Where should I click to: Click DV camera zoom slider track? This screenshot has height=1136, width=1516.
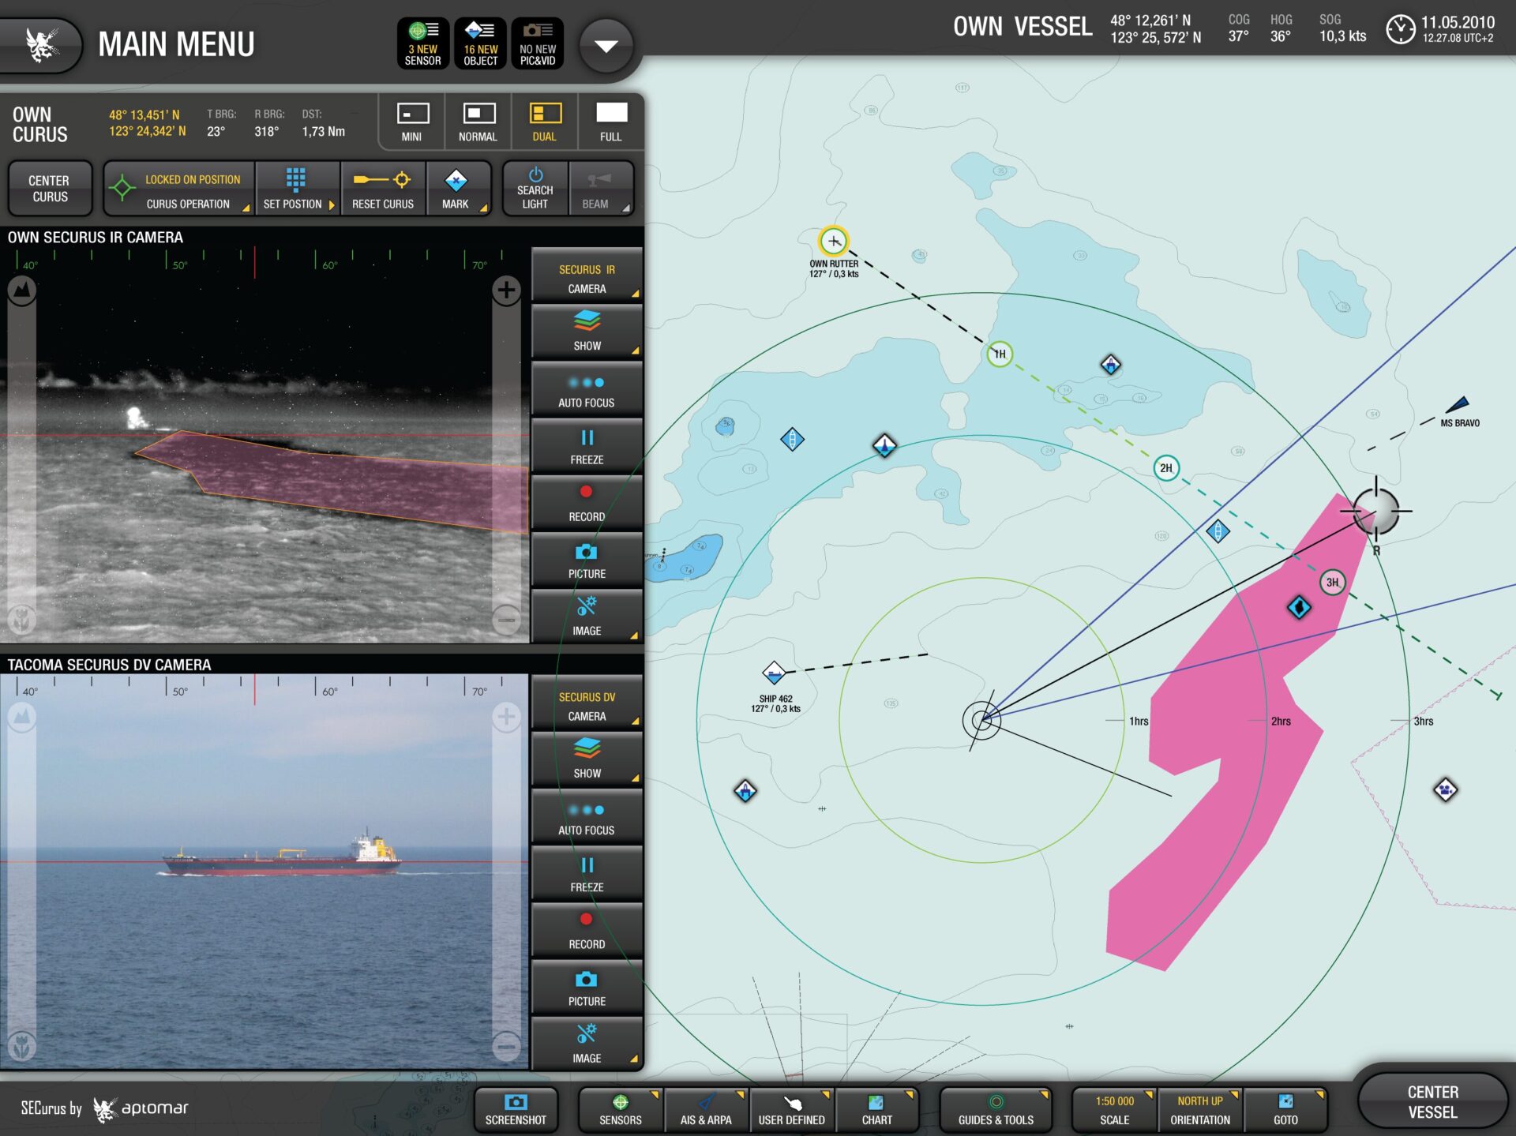point(506,882)
